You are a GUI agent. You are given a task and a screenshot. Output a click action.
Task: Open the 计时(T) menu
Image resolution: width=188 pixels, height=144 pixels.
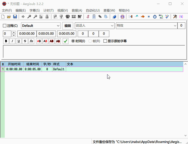point(48,11)
